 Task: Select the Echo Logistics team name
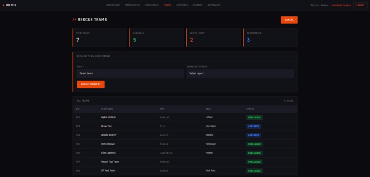pos(108,153)
